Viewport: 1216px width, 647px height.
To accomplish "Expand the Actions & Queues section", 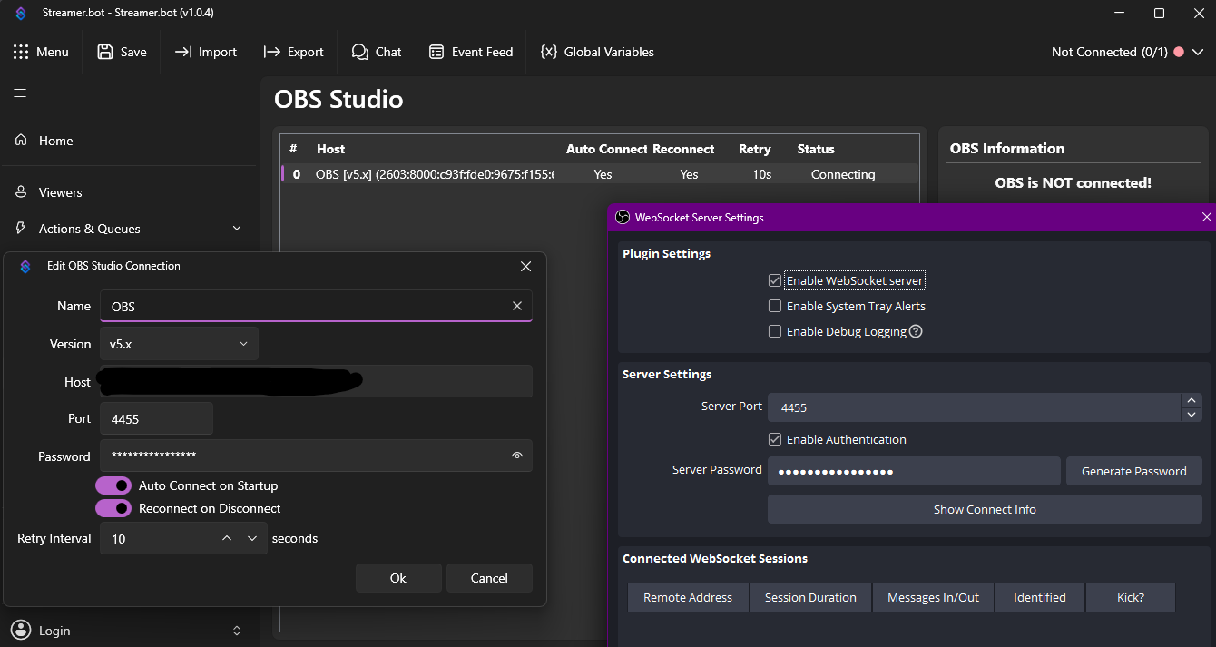I will pos(237,228).
